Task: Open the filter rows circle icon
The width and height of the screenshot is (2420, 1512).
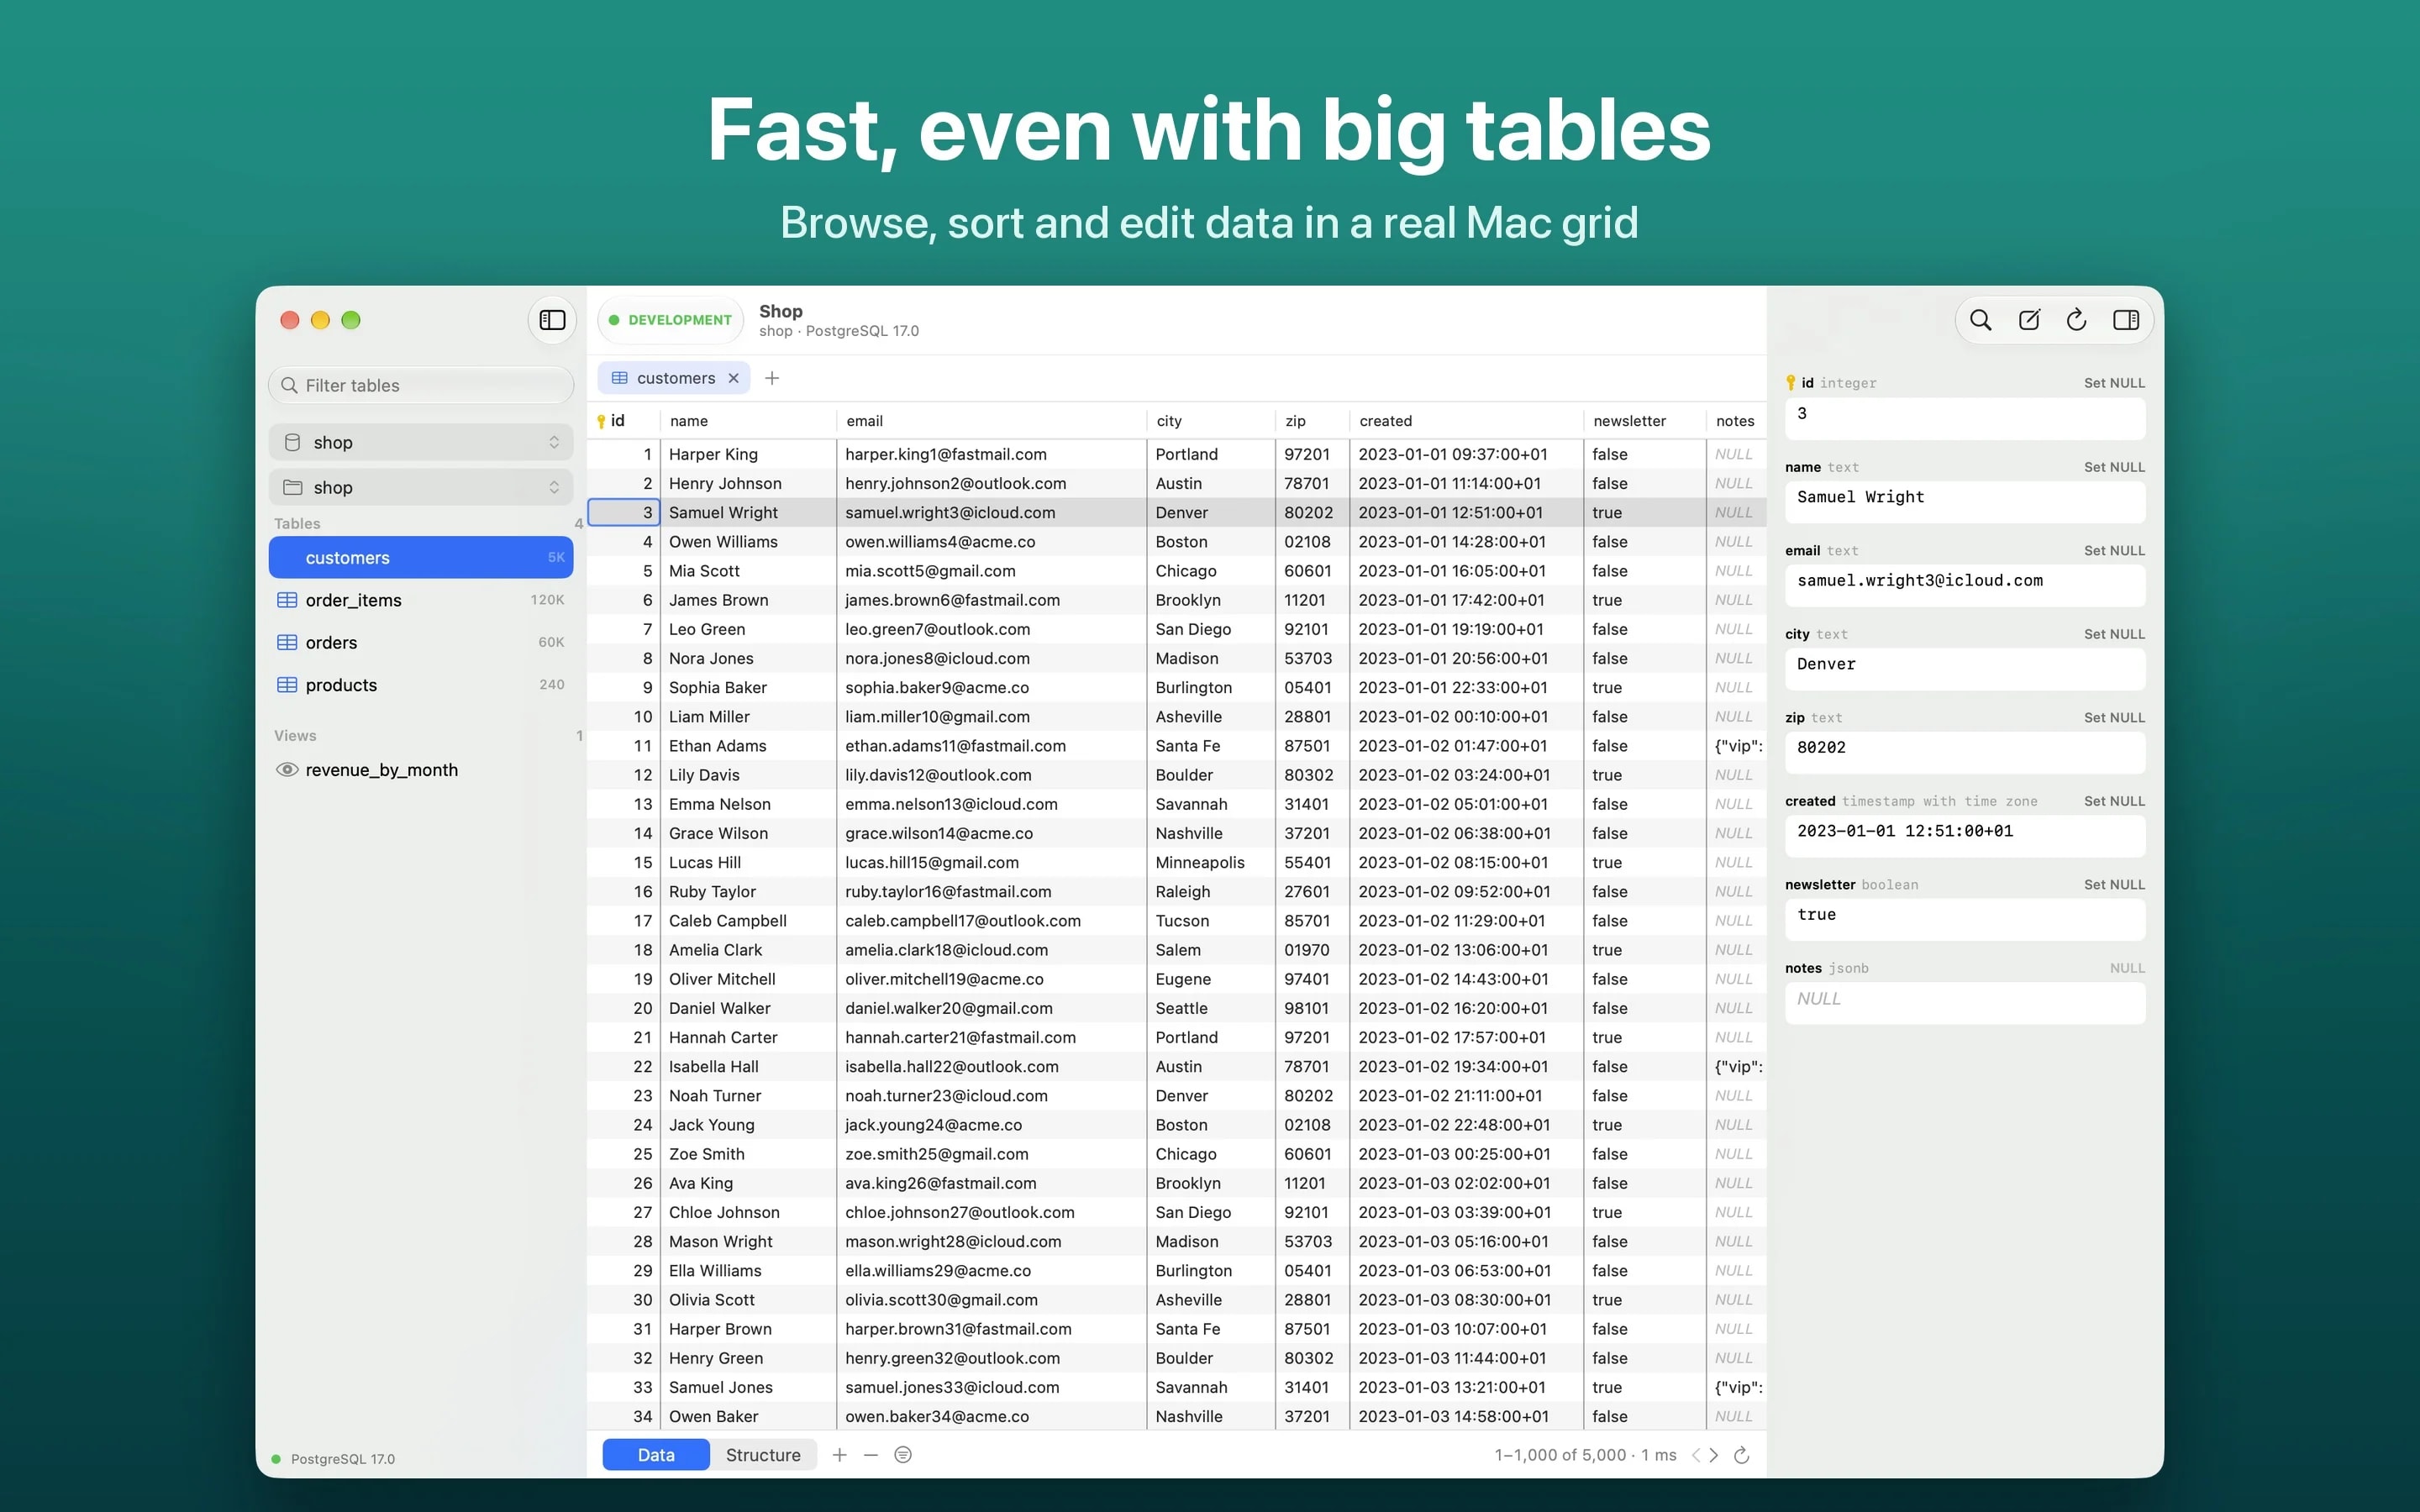Action: [x=903, y=1455]
